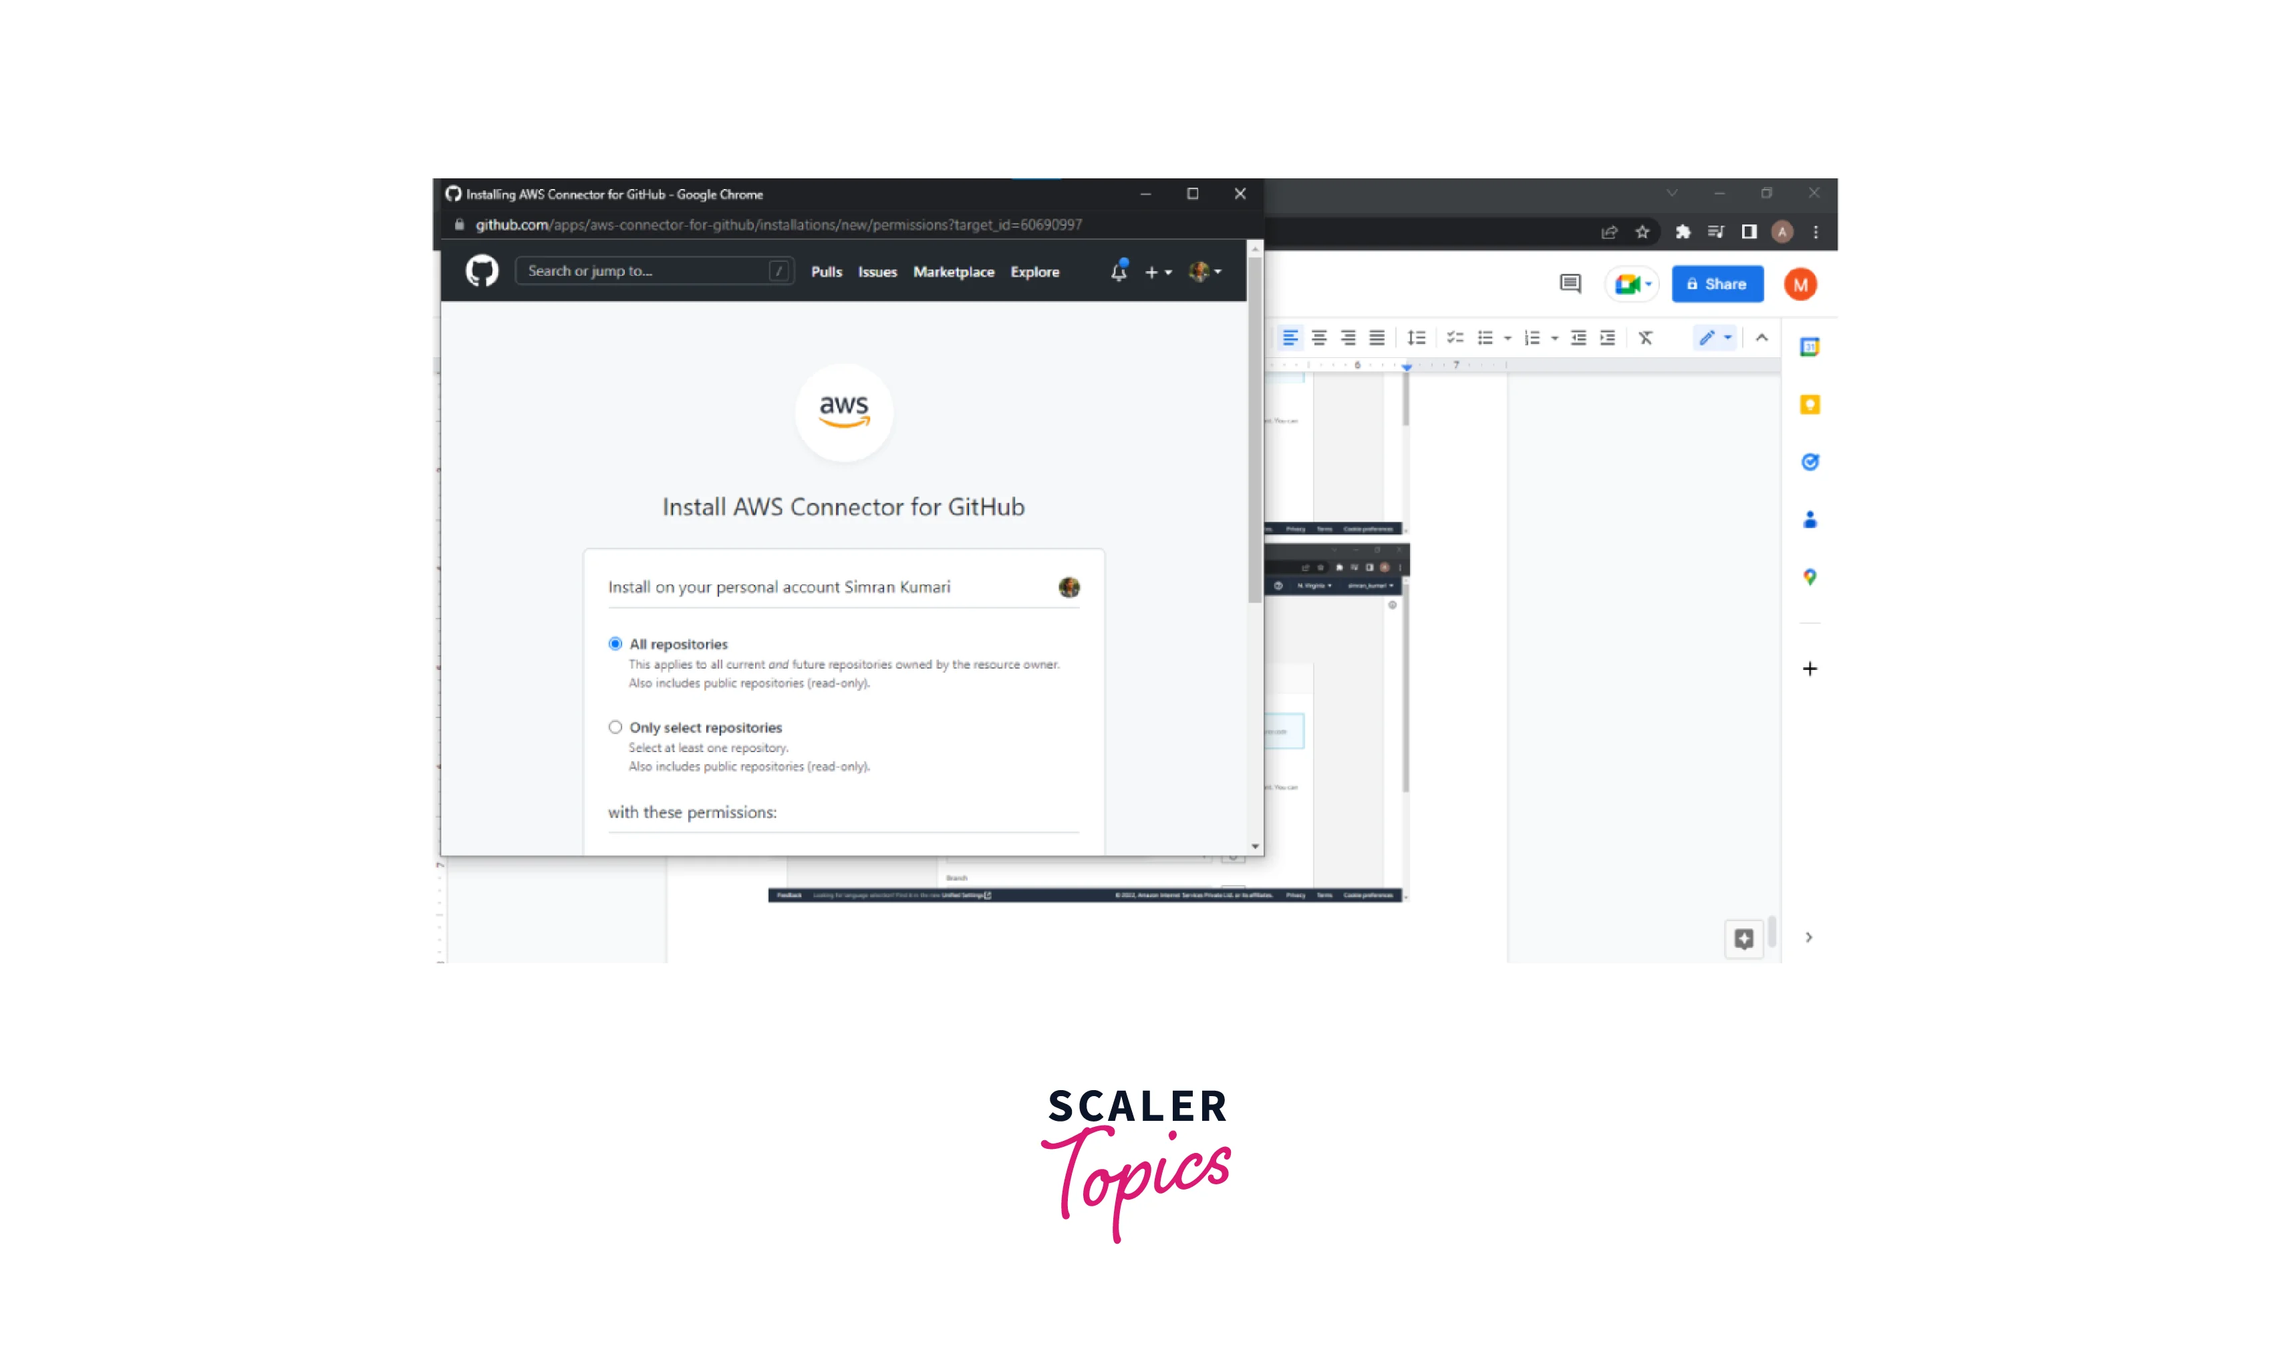Expand the Chrome browser extensions menu
The width and height of the screenshot is (2272, 1372).
click(1683, 230)
